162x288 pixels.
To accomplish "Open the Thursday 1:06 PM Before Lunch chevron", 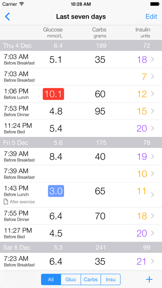I will tap(152, 94).
